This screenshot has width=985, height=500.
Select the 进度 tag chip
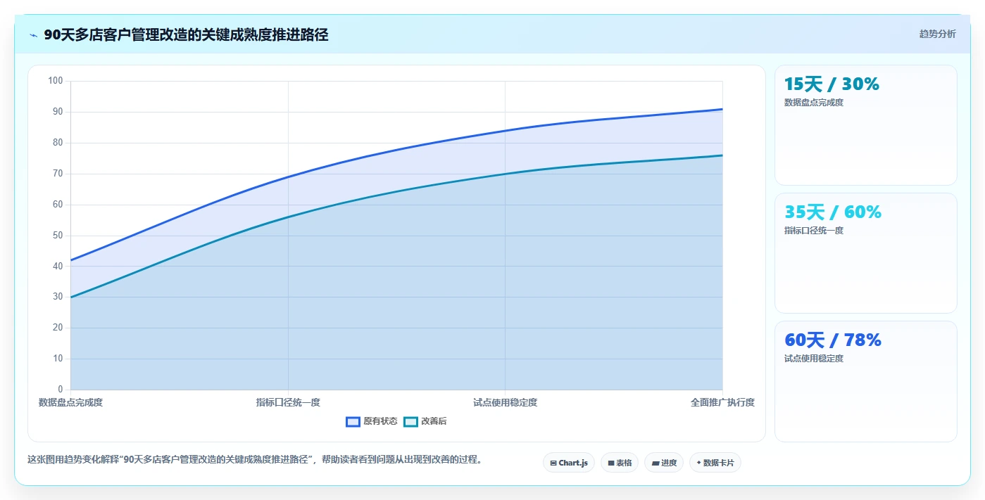(664, 463)
